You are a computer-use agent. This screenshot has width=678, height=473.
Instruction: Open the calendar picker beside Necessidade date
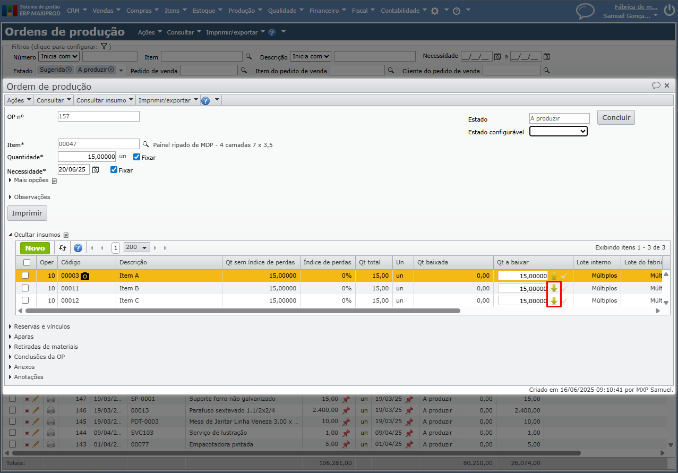pos(96,170)
